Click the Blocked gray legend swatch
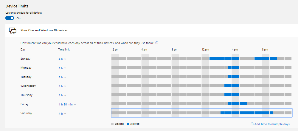Viewport: 298px width, 131px height. tap(113, 124)
